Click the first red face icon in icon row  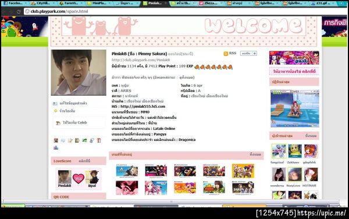click(56, 140)
